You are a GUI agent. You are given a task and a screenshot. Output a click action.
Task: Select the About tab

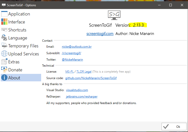tap(21, 78)
